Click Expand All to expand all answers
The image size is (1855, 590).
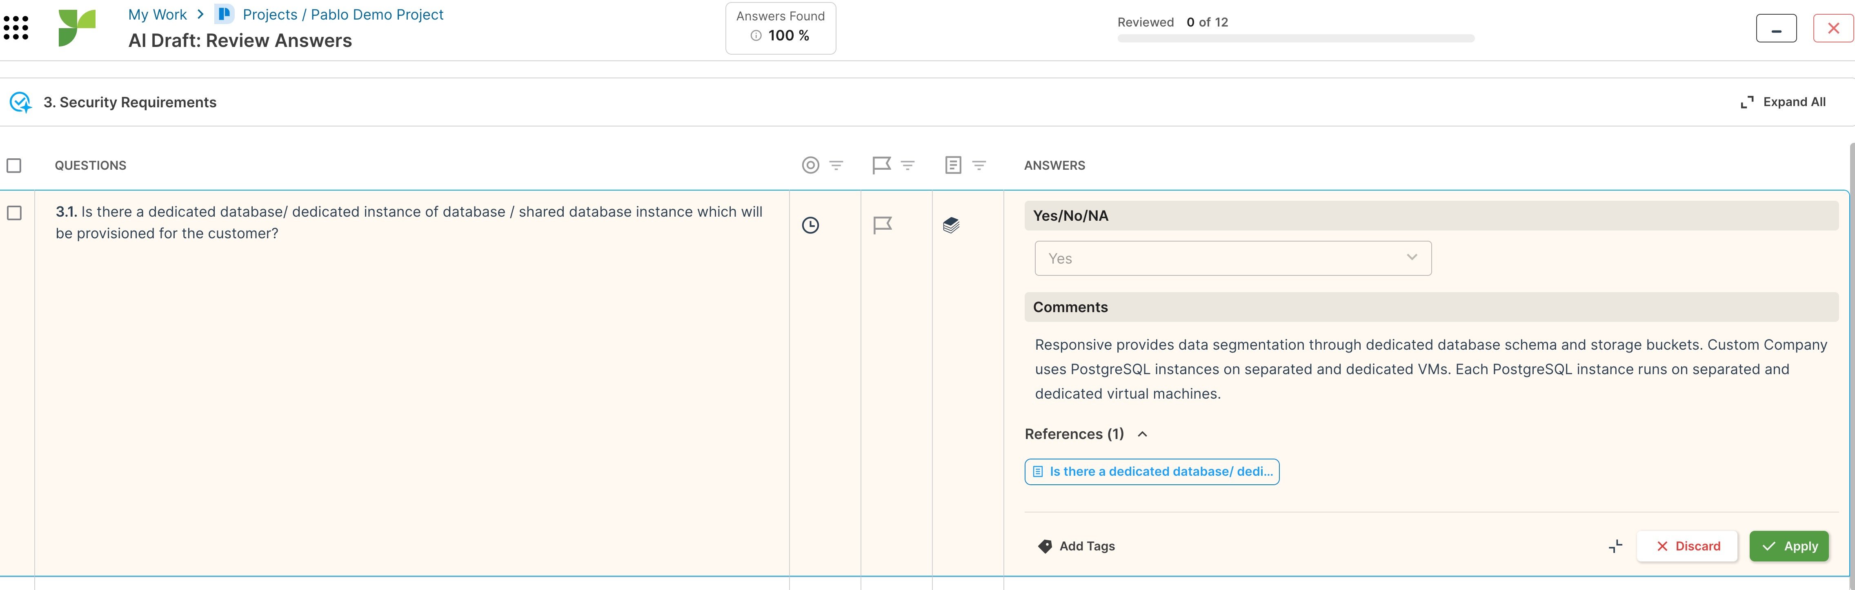pyautogui.click(x=1782, y=102)
